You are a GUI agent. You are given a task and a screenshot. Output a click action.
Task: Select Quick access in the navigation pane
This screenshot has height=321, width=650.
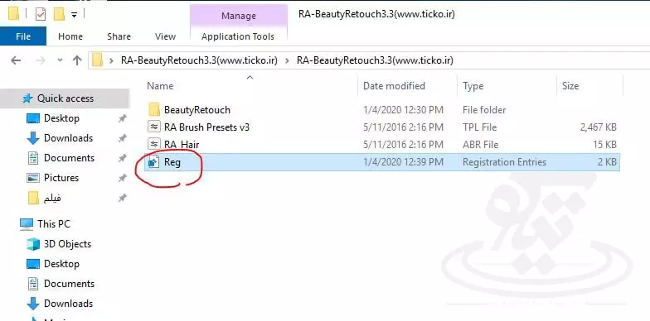[x=65, y=98]
